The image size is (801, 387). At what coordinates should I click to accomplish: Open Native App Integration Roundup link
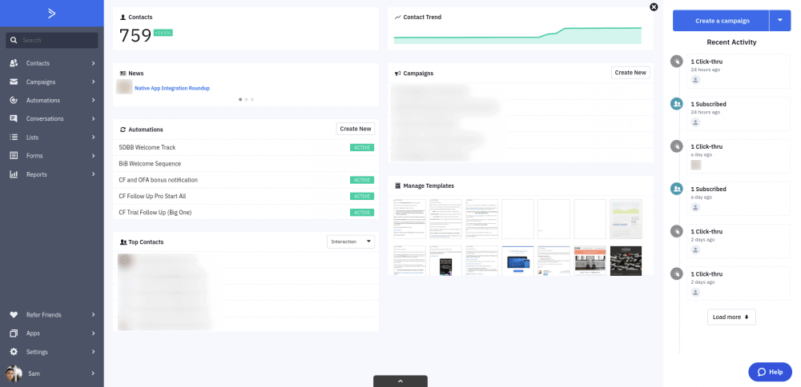click(x=172, y=88)
